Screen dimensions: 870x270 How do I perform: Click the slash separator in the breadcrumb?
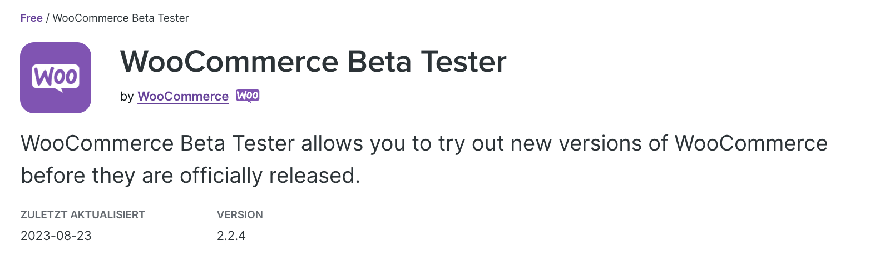click(x=48, y=18)
